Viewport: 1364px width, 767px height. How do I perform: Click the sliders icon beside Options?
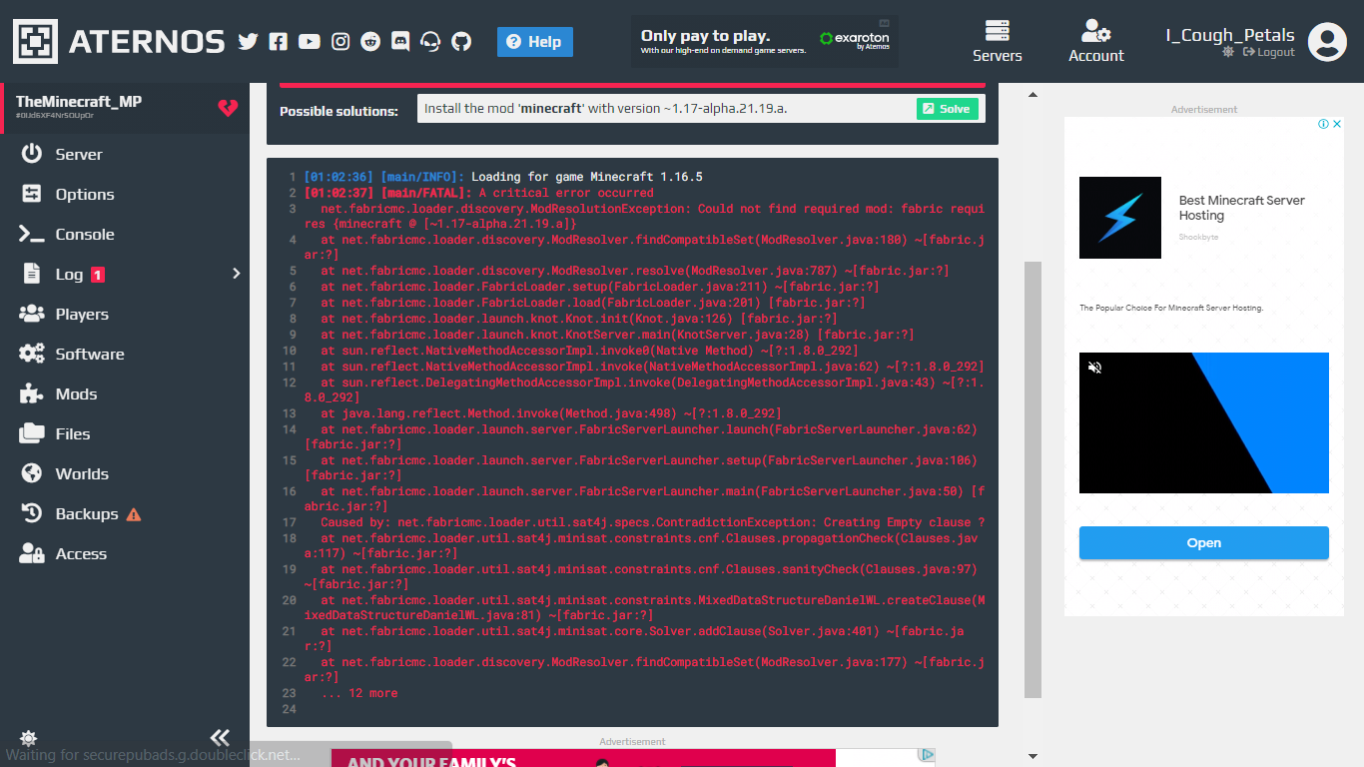pos(32,194)
